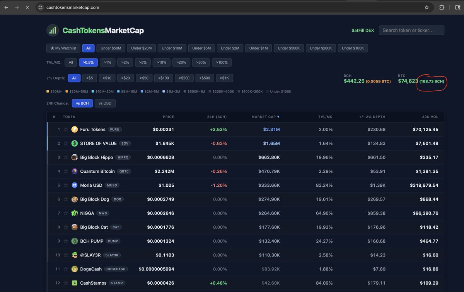The width and height of the screenshot is (464, 292).
Task: Click BCH price $442.25
Action: [354, 81]
